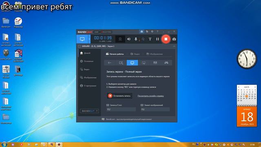Click the Yandex browser taskbar button
Image resolution: width=261 pixels, height=147 pixels.
tap(44, 145)
